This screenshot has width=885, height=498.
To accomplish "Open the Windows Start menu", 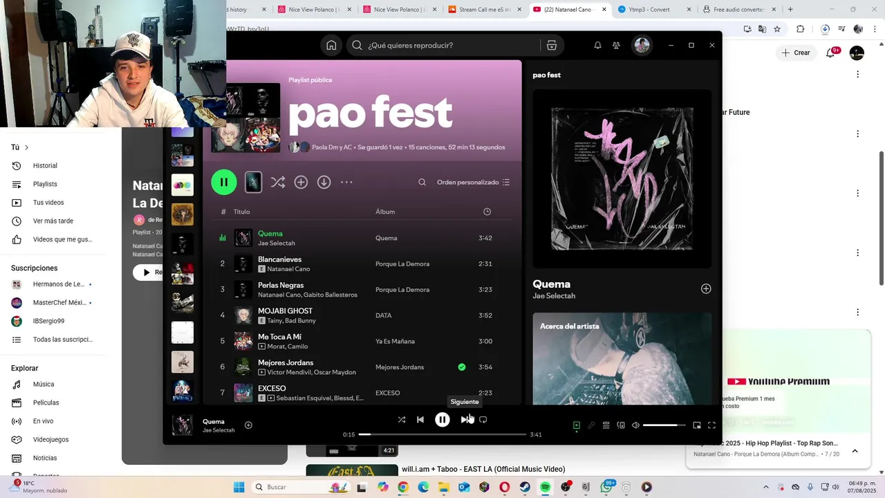I will pos(239,487).
